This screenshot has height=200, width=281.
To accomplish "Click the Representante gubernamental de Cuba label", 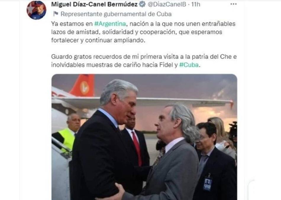I will pyautogui.click(x=116, y=14).
